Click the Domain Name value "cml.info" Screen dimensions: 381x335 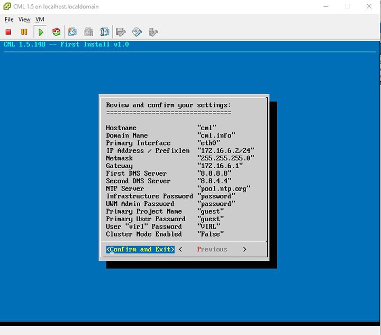pyautogui.click(x=216, y=135)
